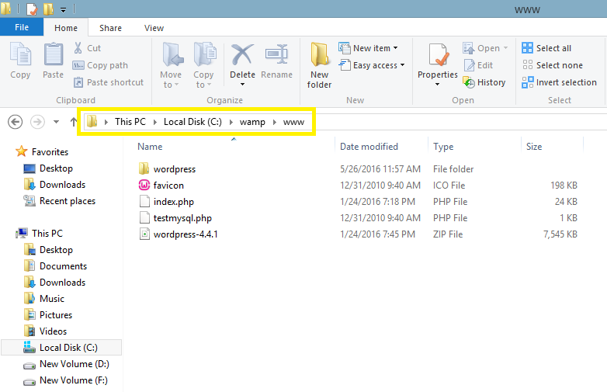Select Local Disk (C:) in sidebar

point(62,348)
